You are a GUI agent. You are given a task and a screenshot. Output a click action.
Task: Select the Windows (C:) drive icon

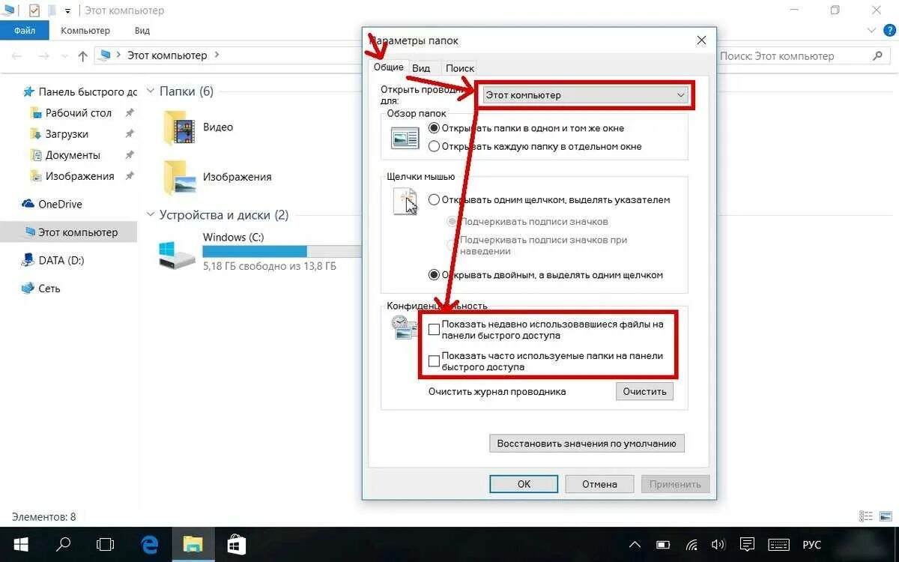(x=177, y=255)
